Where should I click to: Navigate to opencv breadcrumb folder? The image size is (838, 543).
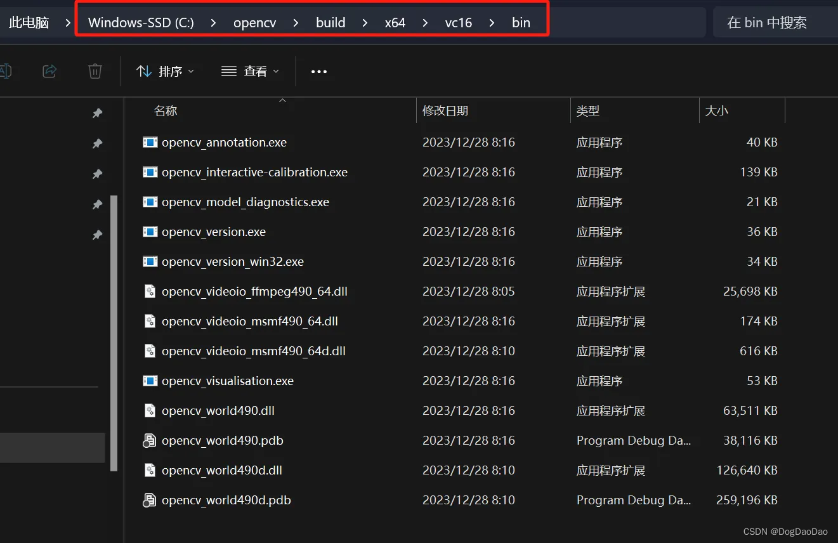(x=254, y=23)
